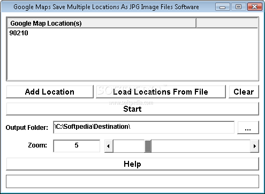This screenshot has height=194, width=265.
Task: Click the status bar field at bottom
Action: (x=132, y=181)
